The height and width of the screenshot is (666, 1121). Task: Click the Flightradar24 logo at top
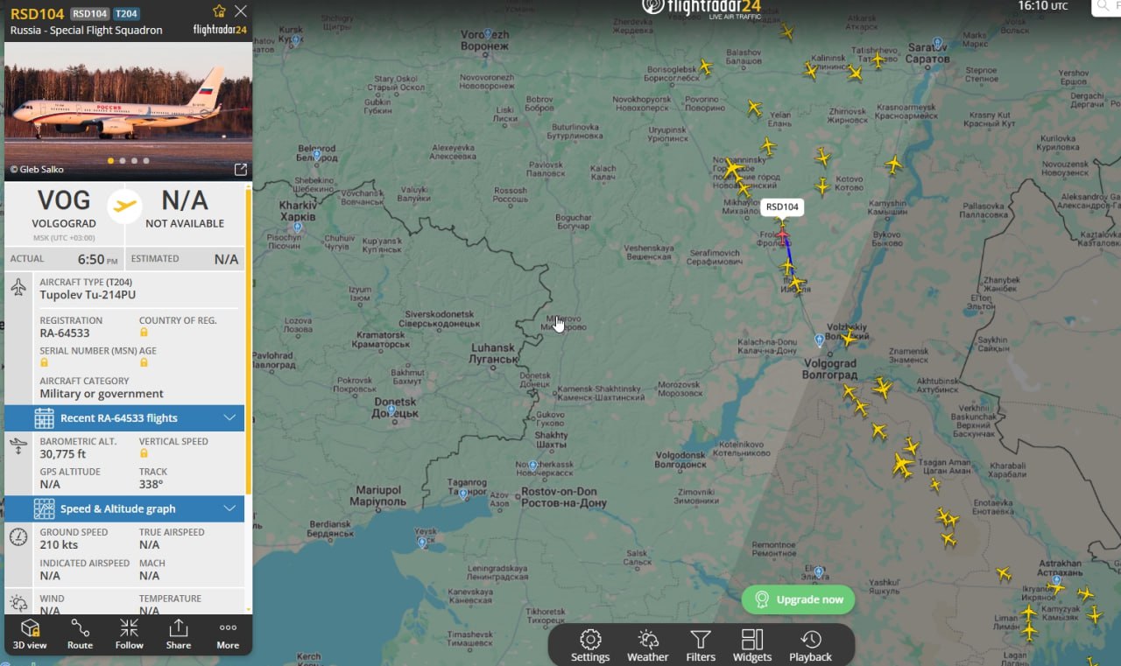[x=701, y=8]
